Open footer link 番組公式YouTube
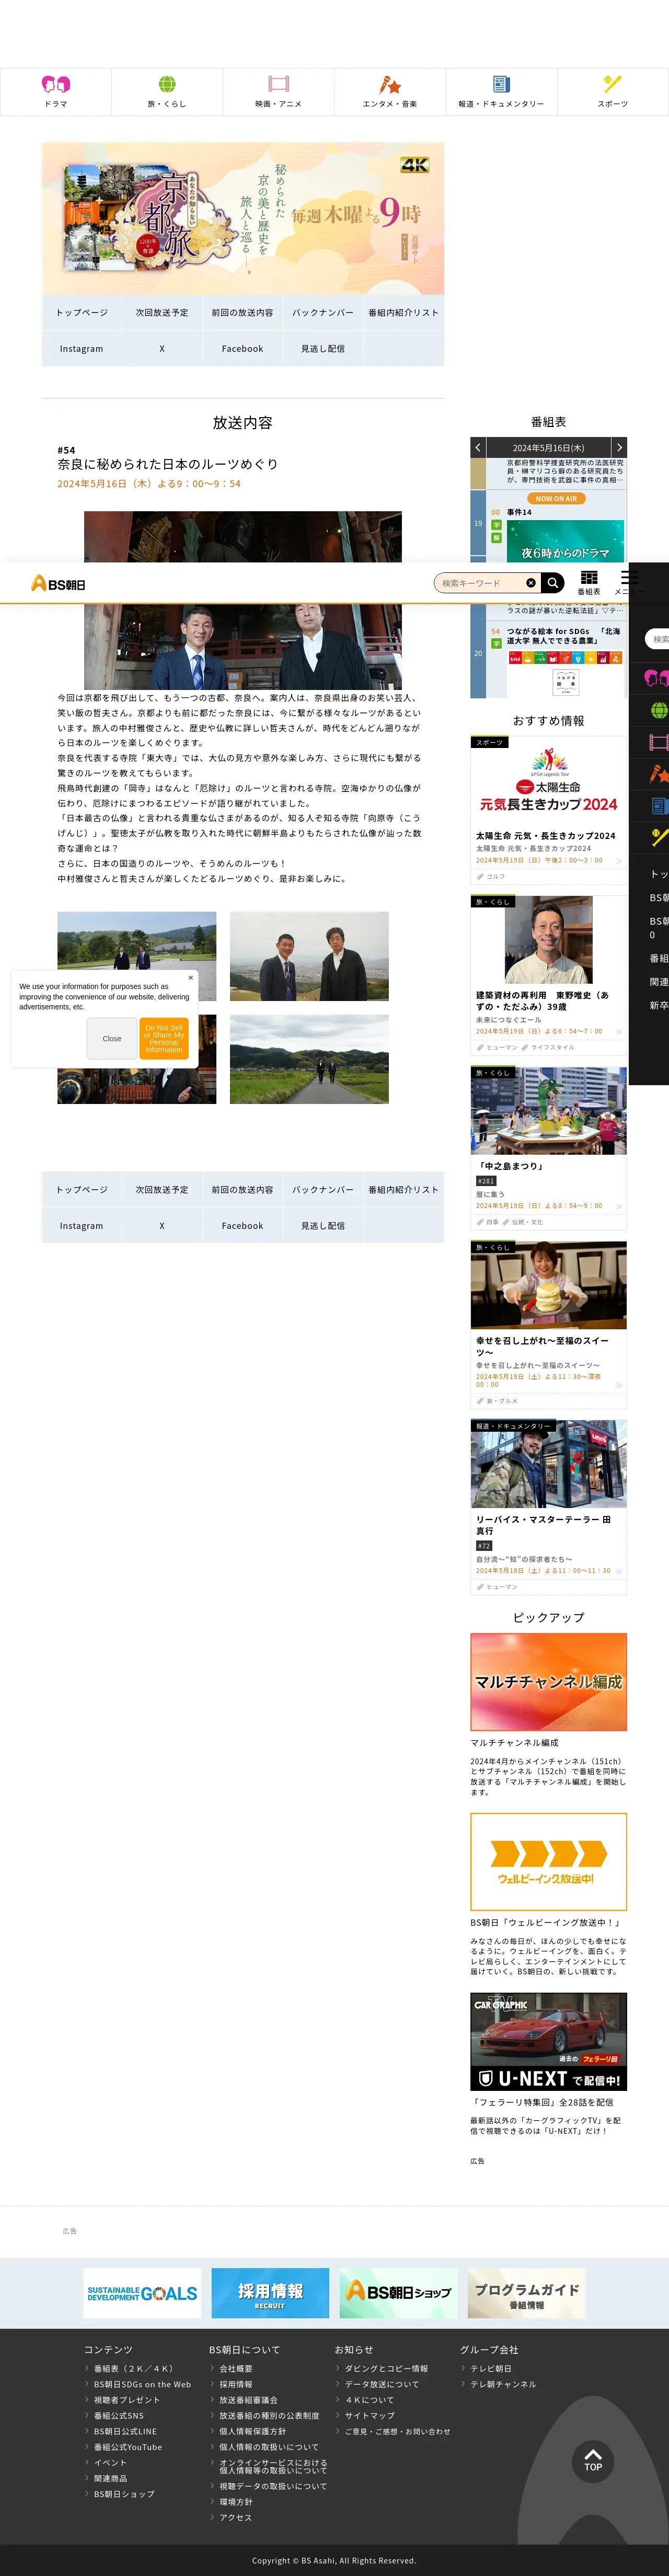 (x=128, y=2447)
